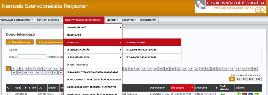268x95 pixels.
Task: Click the 2015-05-13 05:11:00 created cell
Action: [x=181, y=94]
